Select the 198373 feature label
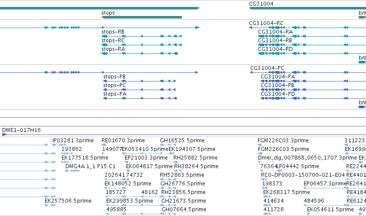 tap(272, 184)
